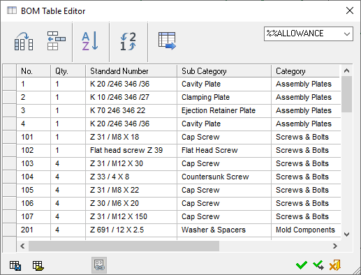Click the Sub Category column header
Image resolution: width=361 pixels, height=275 pixels.
pos(224,71)
